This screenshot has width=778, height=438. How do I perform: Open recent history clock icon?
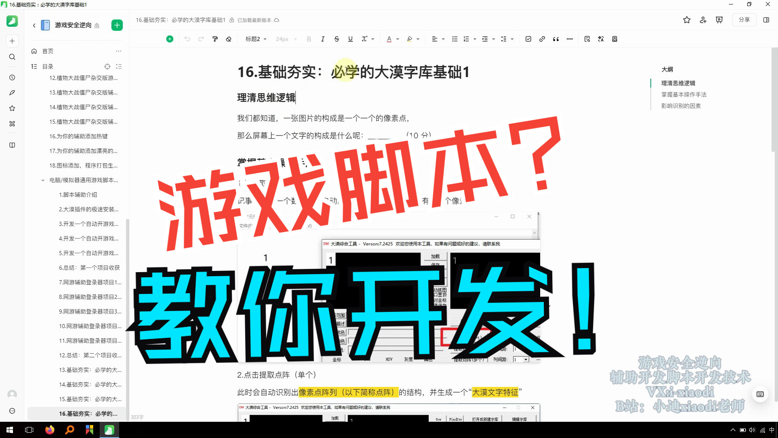tap(12, 77)
